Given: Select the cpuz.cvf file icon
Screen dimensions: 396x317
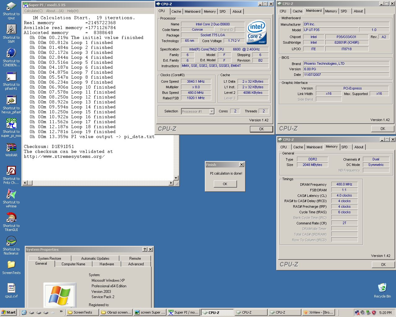Looking at the screenshot, I should click(11, 291).
